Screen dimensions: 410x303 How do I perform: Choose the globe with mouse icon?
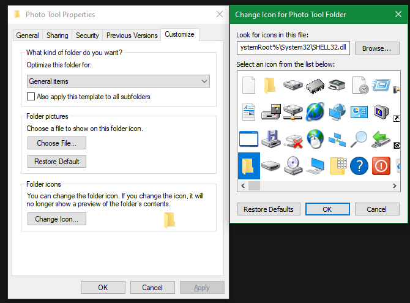315,138
